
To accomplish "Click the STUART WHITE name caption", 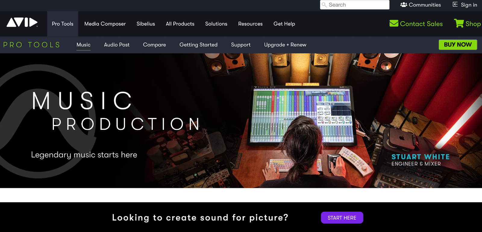I will pyautogui.click(x=421, y=157).
